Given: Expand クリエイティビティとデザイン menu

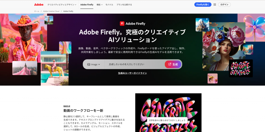Looking at the screenshot, I should (x=62, y=5).
